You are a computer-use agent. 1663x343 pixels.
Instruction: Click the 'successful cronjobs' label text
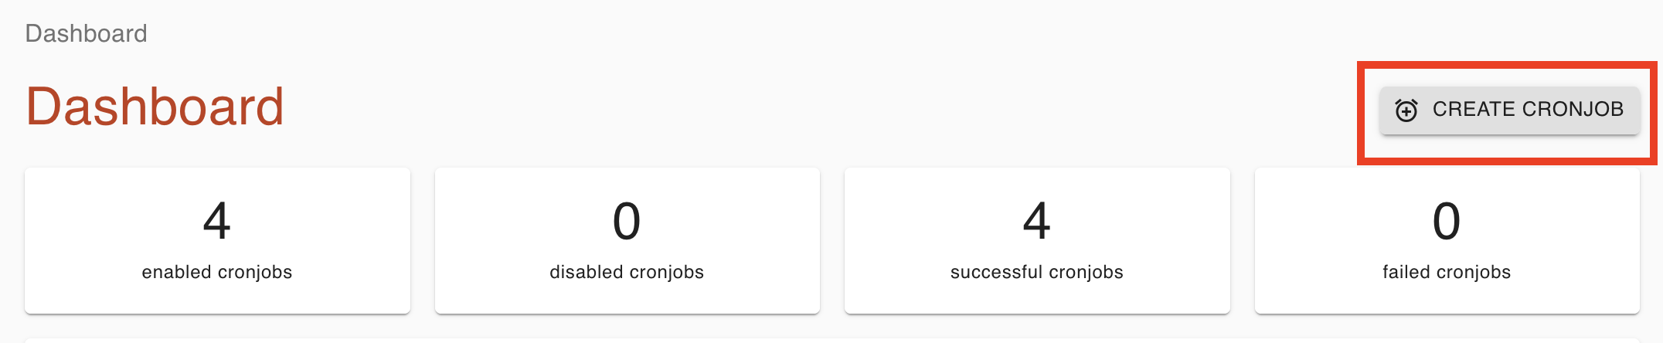[1036, 272]
